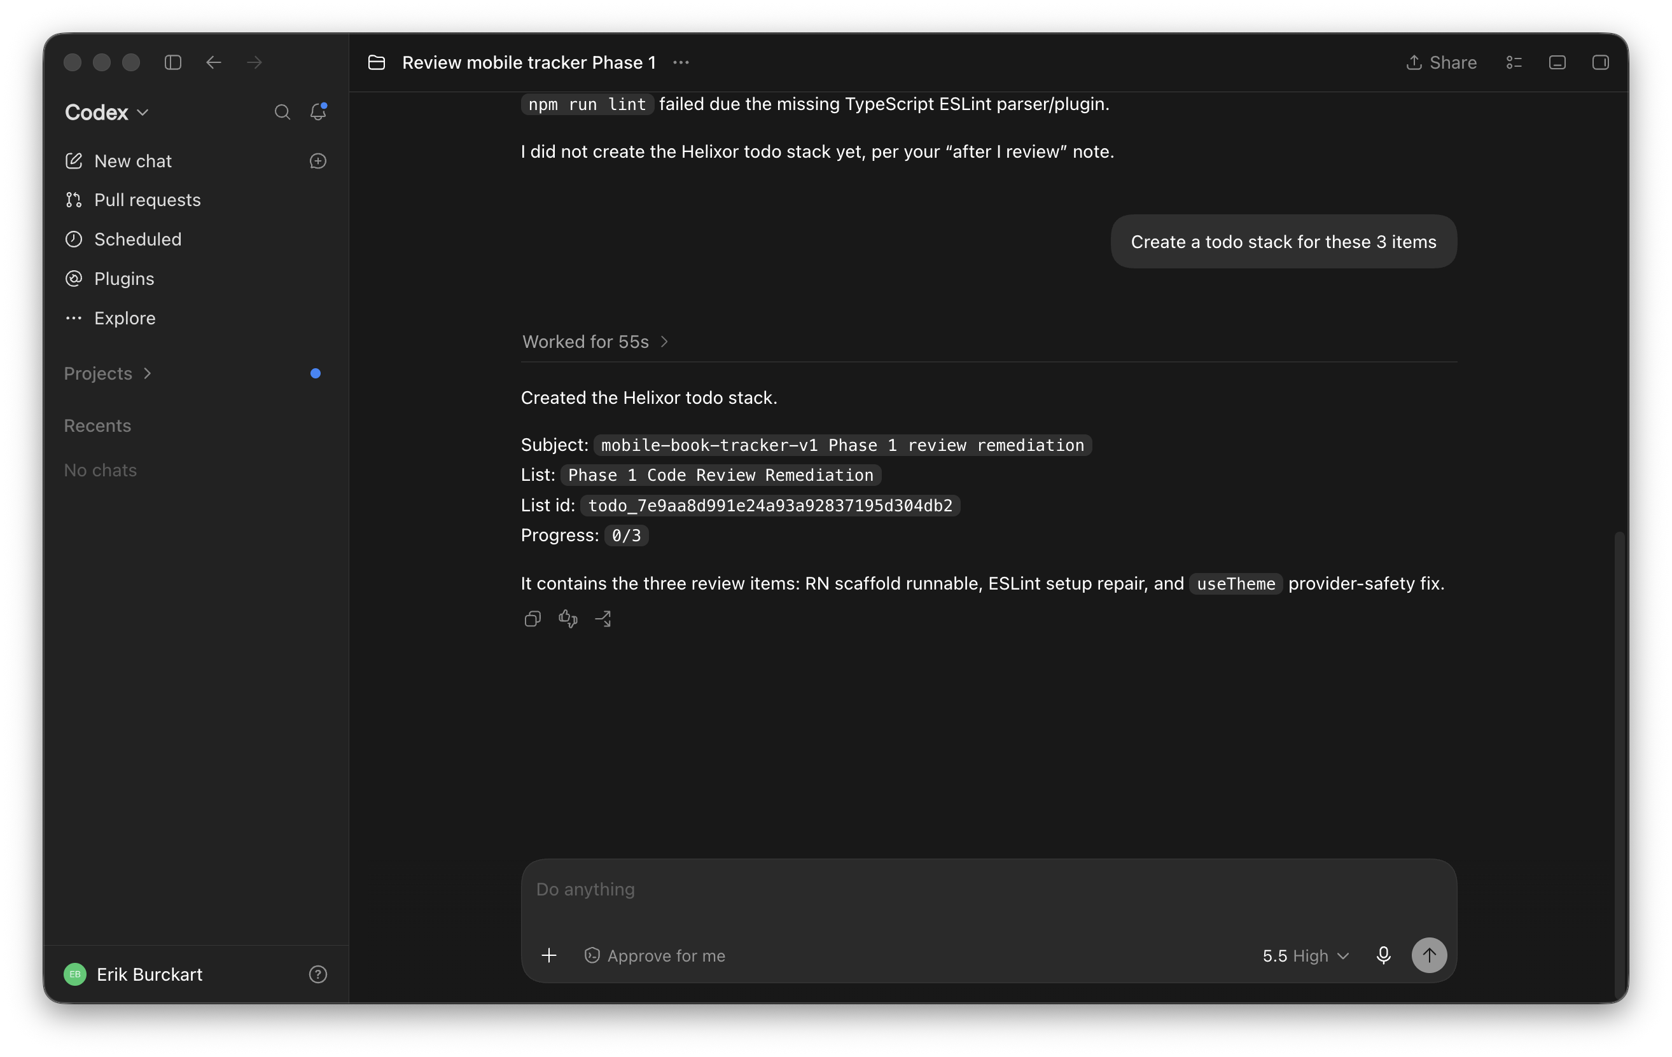Click 'Created the Helixor todo stack.' text
The image size is (1672, 1057).
(649, 397)
